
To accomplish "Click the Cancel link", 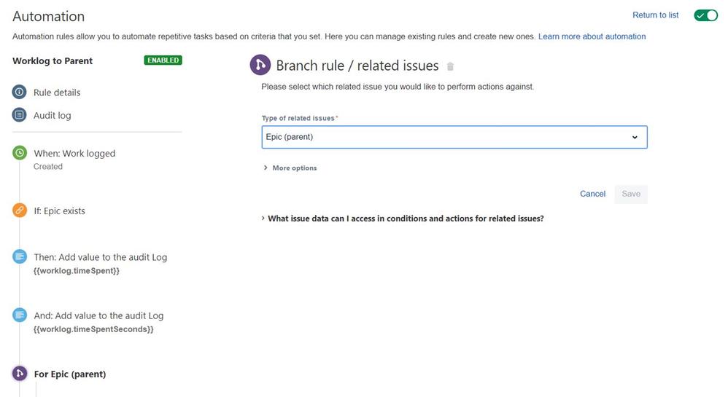I will (592, 194).
